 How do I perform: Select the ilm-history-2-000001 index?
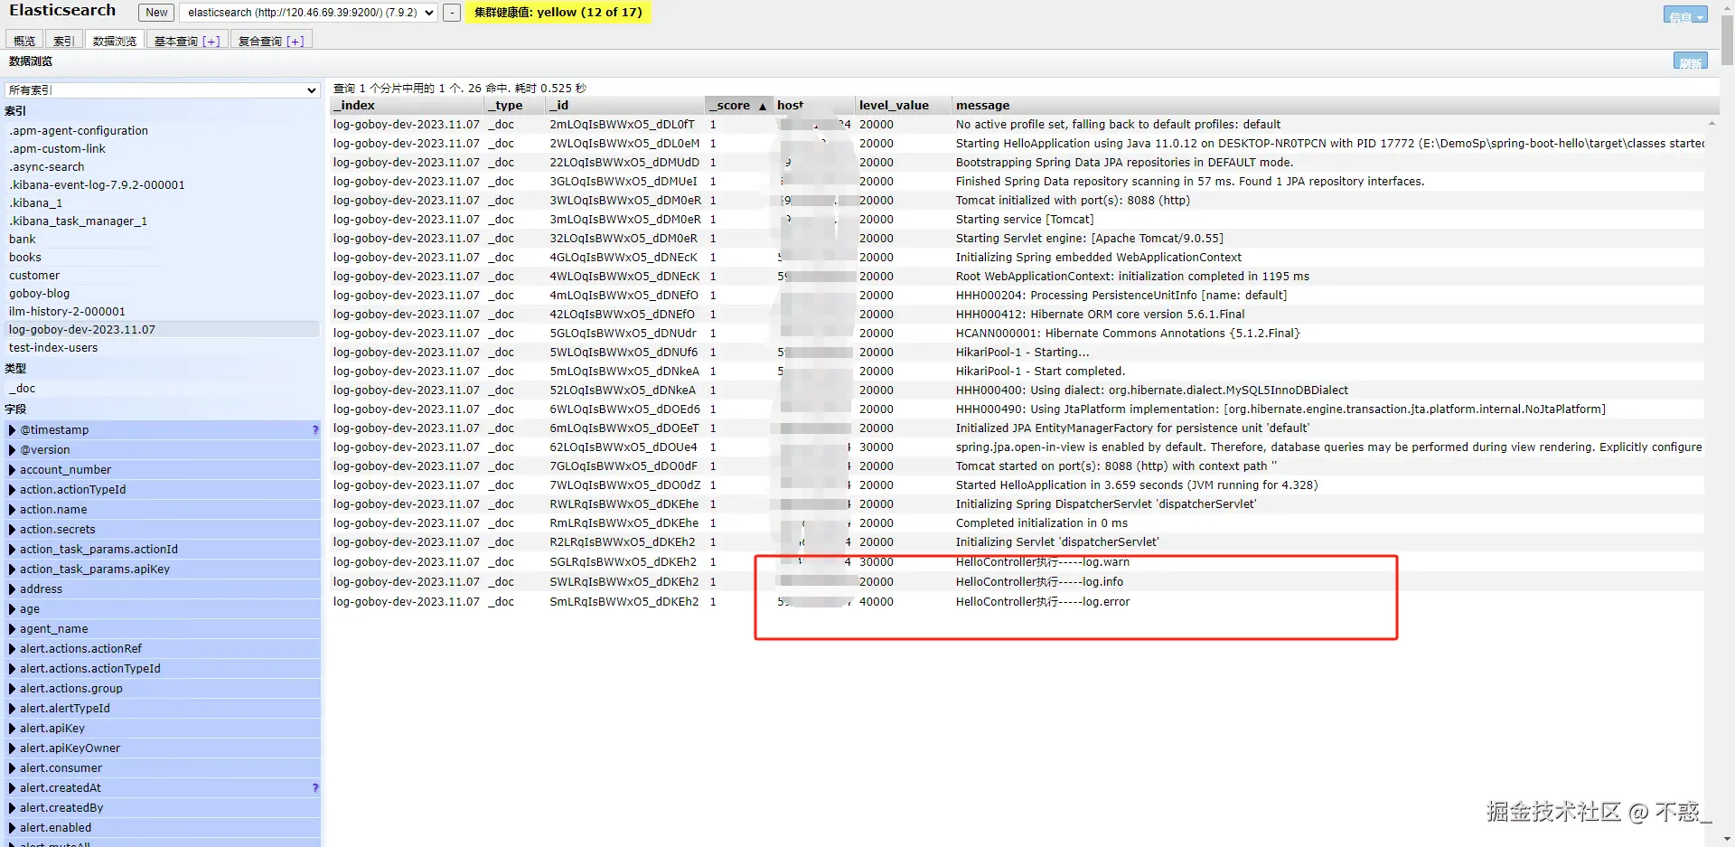tap(68, 312)
